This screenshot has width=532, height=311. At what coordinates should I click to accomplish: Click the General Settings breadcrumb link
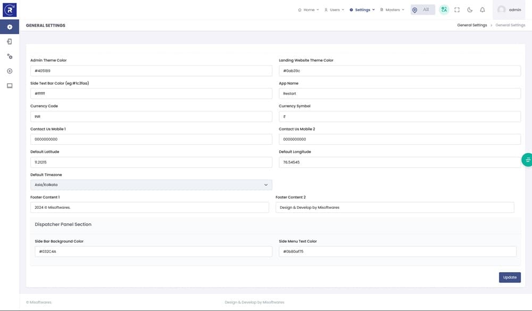[472, 25]
